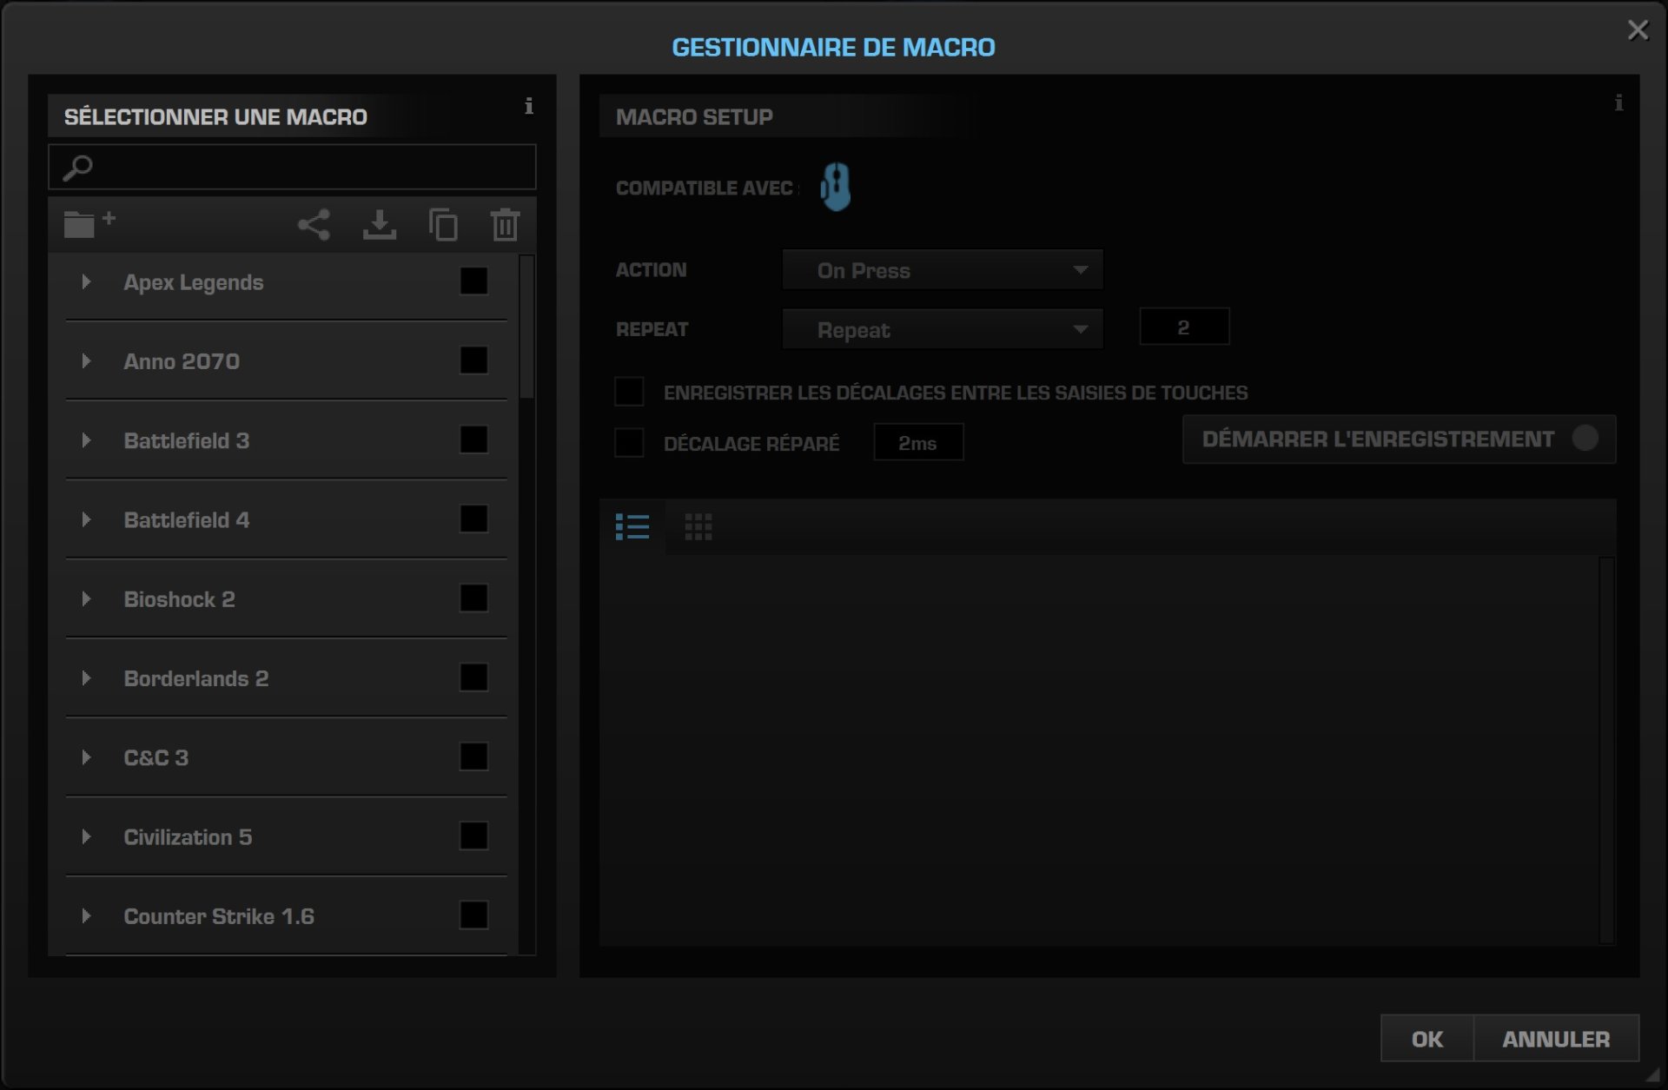Check the Bioshock 2 checkbox

pyautogui.click(x=473, y=598)
